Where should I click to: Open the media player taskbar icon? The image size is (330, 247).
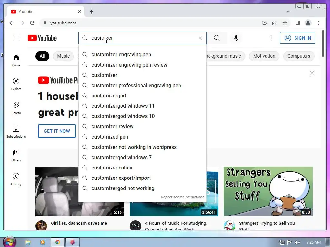tap(43, 242)
